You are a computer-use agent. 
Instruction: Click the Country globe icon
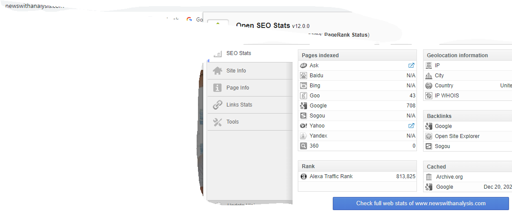pyautogui.click(x=429, y=86)
